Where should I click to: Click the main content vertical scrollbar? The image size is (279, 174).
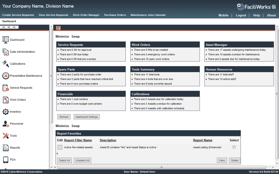(277, 94)
